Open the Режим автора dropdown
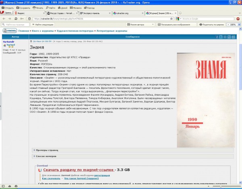 (x=140, y=25)
